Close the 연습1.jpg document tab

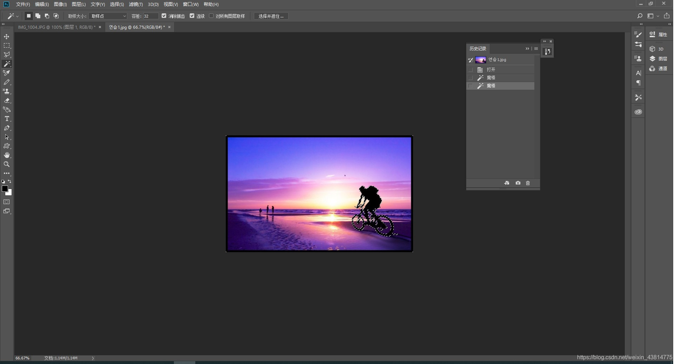[x=169, y=27]
